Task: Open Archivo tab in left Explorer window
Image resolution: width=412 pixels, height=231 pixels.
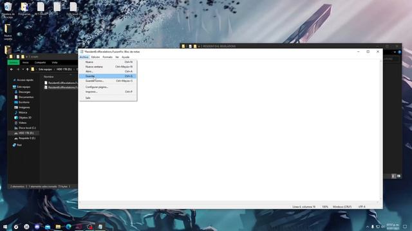Action: [14, 62]
